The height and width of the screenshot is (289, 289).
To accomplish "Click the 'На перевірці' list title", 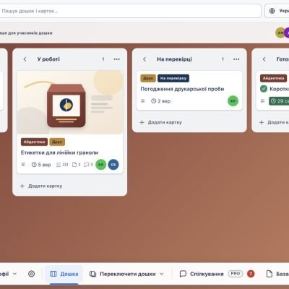I will point(174,59).
